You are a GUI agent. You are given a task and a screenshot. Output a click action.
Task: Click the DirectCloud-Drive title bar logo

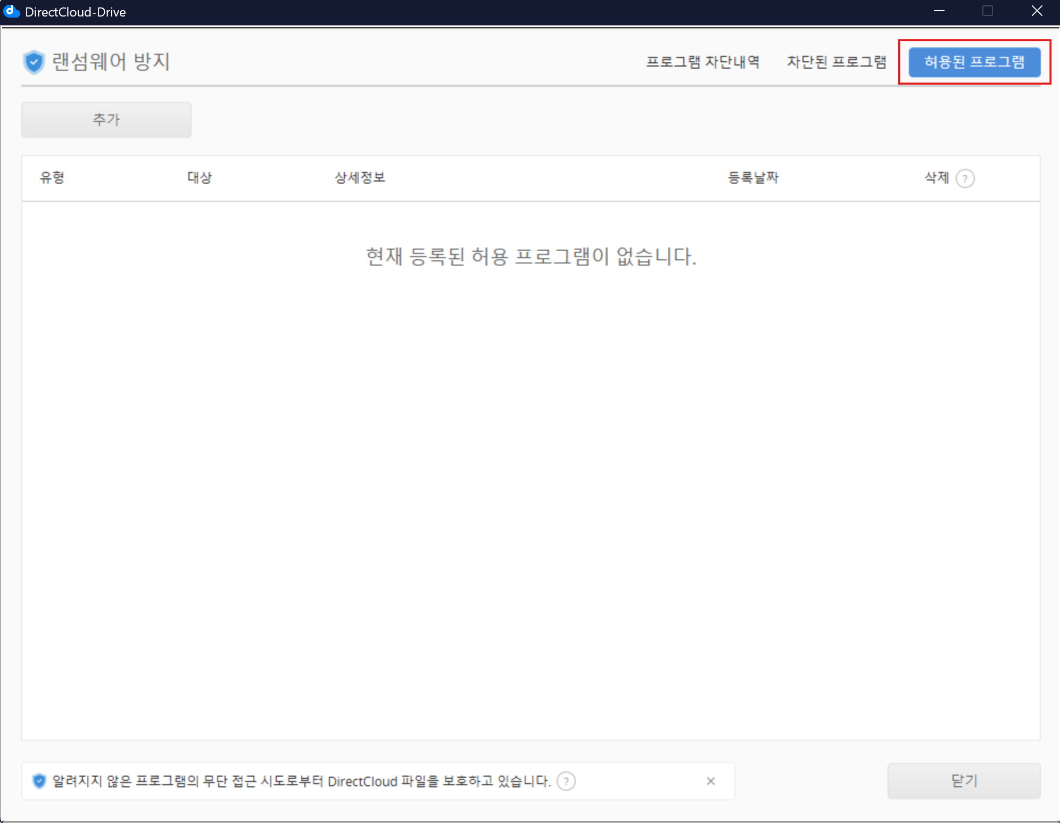point(11,12)
